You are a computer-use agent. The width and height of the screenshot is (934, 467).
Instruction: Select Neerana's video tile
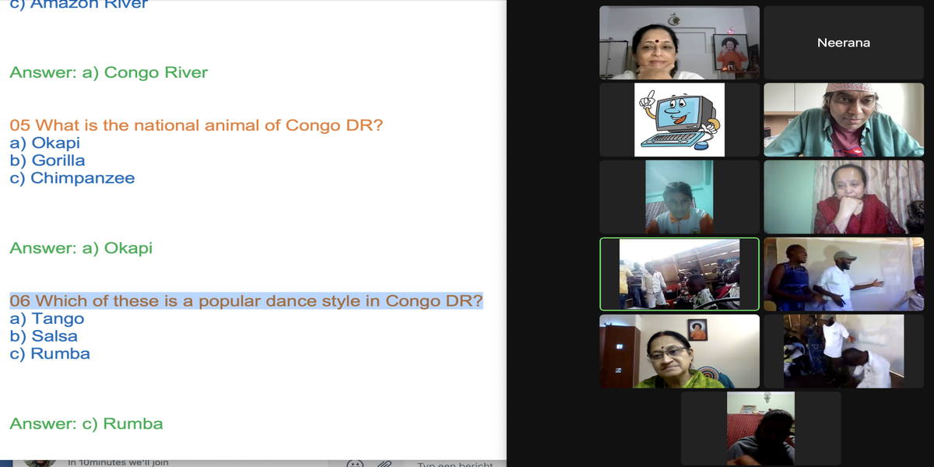pos(844,43)
